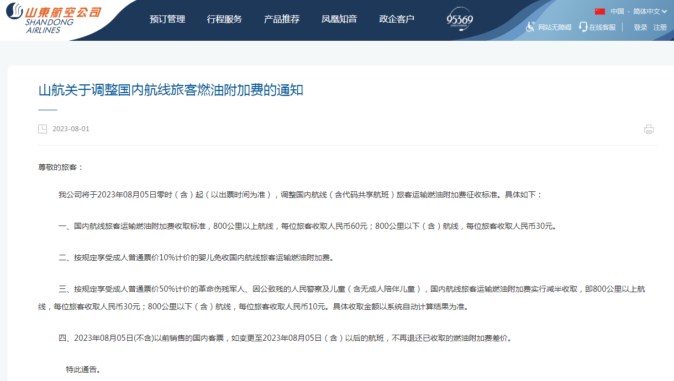Click the headset customer service icon
Screen dimensions: 674x381
pyautogui.click(x=583, y=27)
